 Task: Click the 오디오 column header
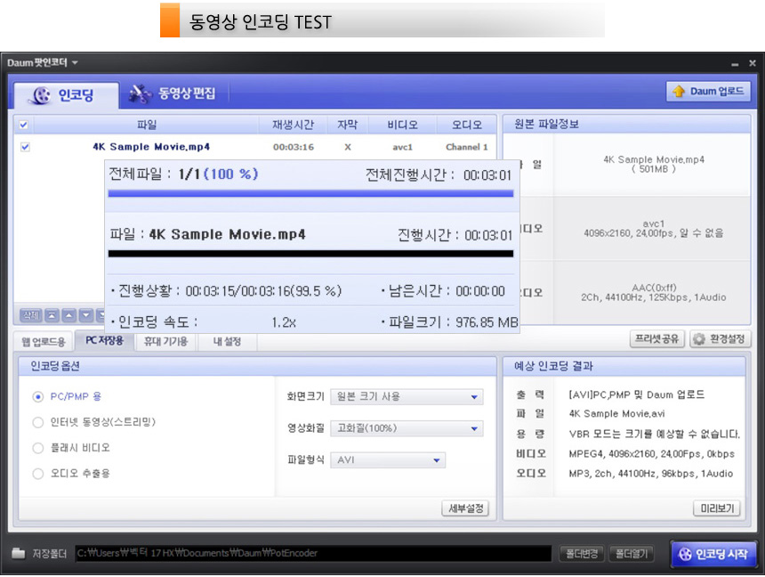point(467,125)
